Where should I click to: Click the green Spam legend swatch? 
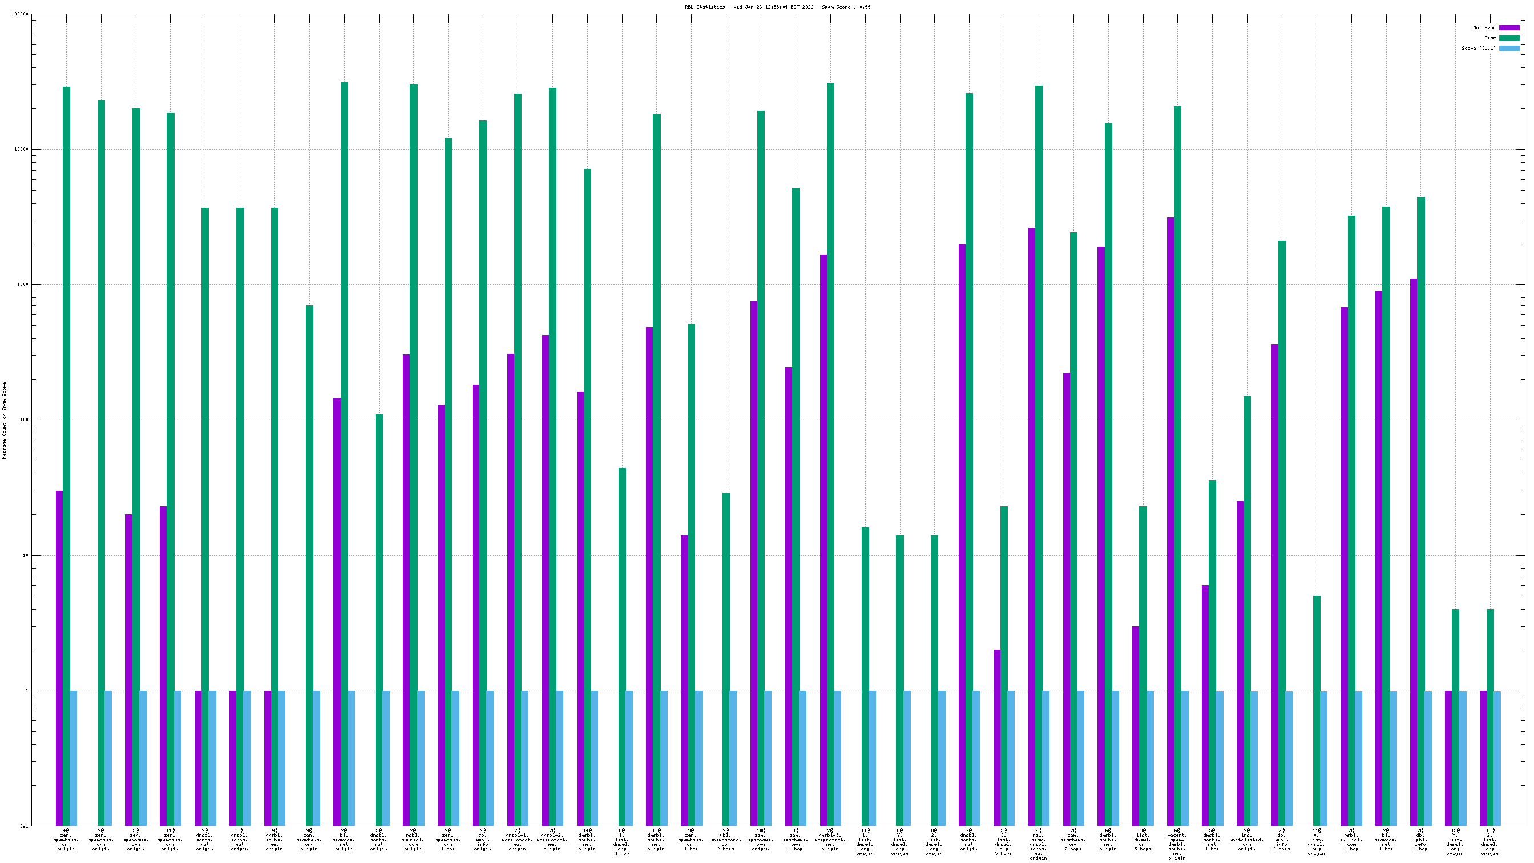pos(1508,38)
